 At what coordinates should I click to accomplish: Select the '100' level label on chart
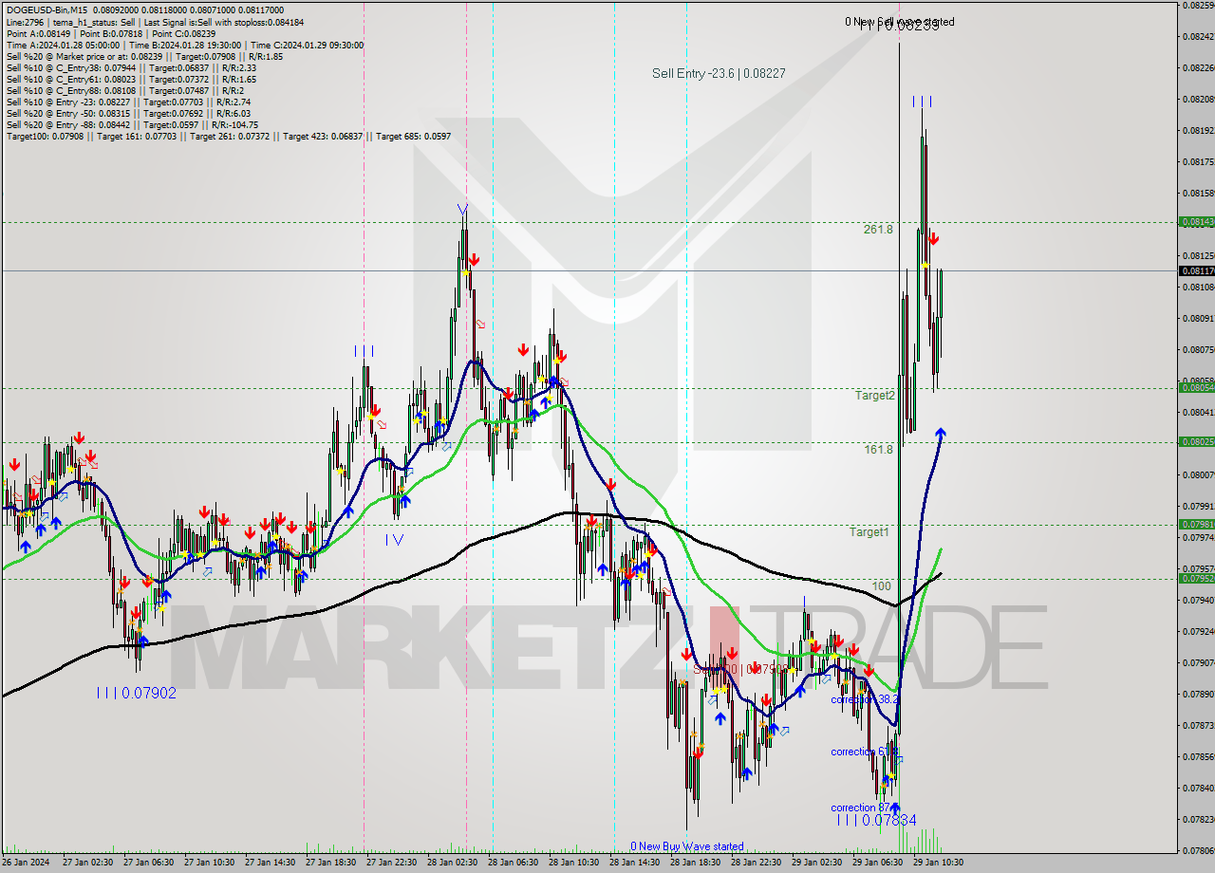[x=882, y=586]
